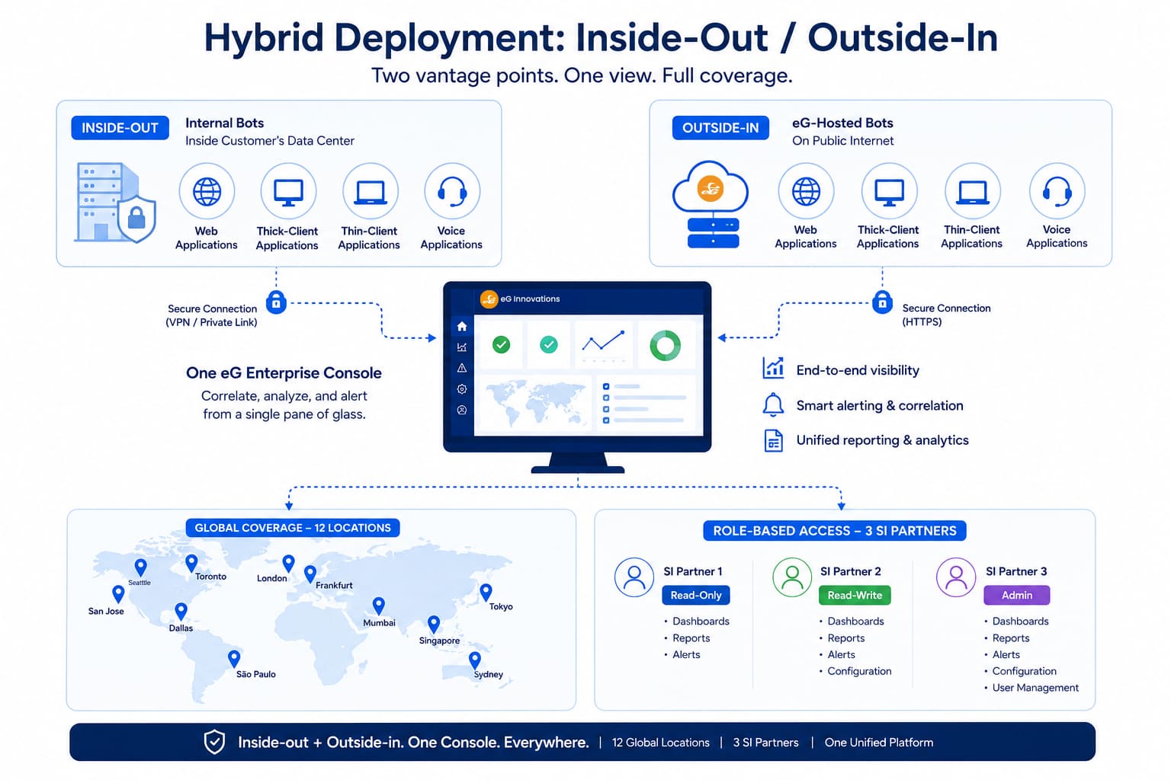Click the data center building with shield icon
This screenshot has width=1171, height=780.
(115, 202)
